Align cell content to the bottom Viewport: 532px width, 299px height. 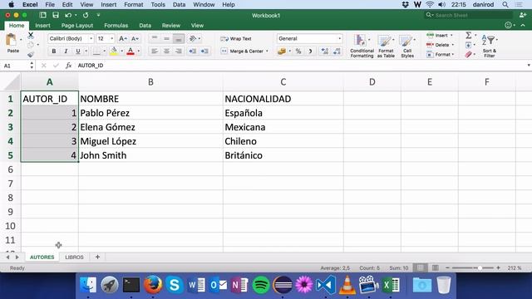[x=179, y=39]
